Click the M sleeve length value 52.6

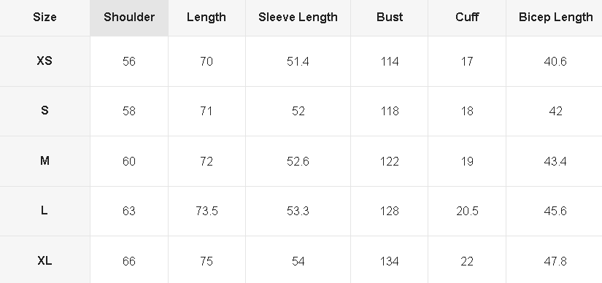point(298,161)
